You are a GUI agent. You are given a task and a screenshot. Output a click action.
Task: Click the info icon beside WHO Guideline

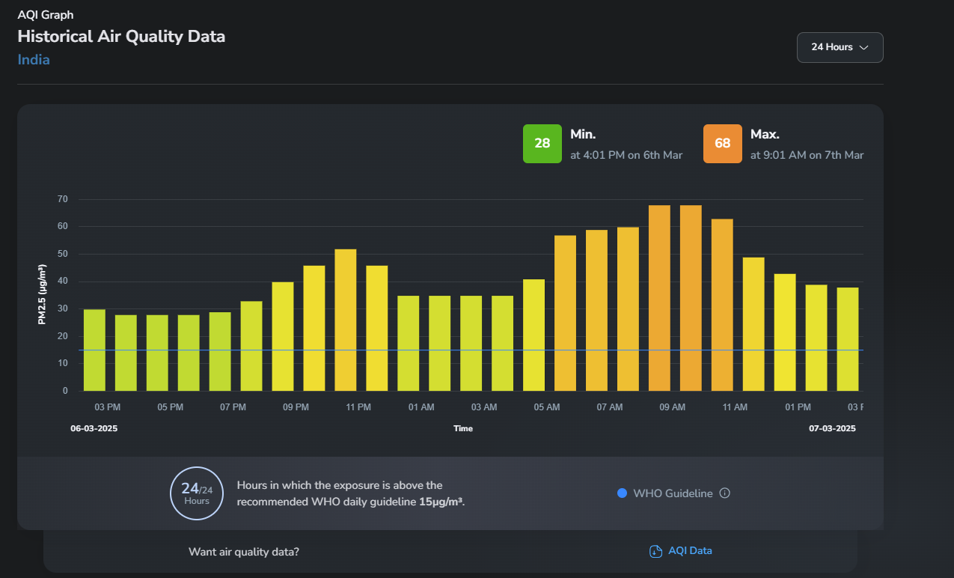(x=724, y=493)
